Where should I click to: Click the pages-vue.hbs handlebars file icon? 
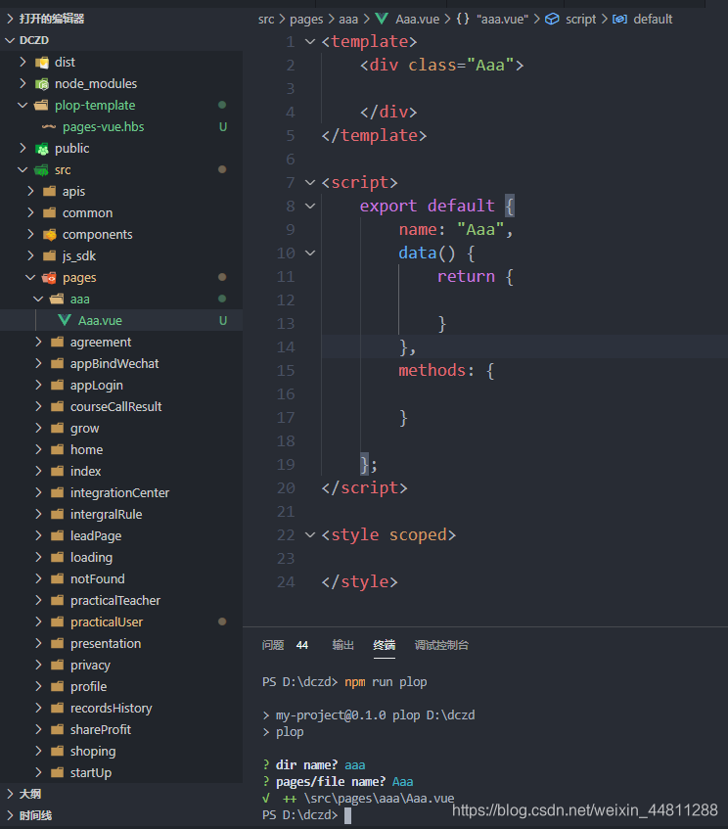(x=49, y=127)
